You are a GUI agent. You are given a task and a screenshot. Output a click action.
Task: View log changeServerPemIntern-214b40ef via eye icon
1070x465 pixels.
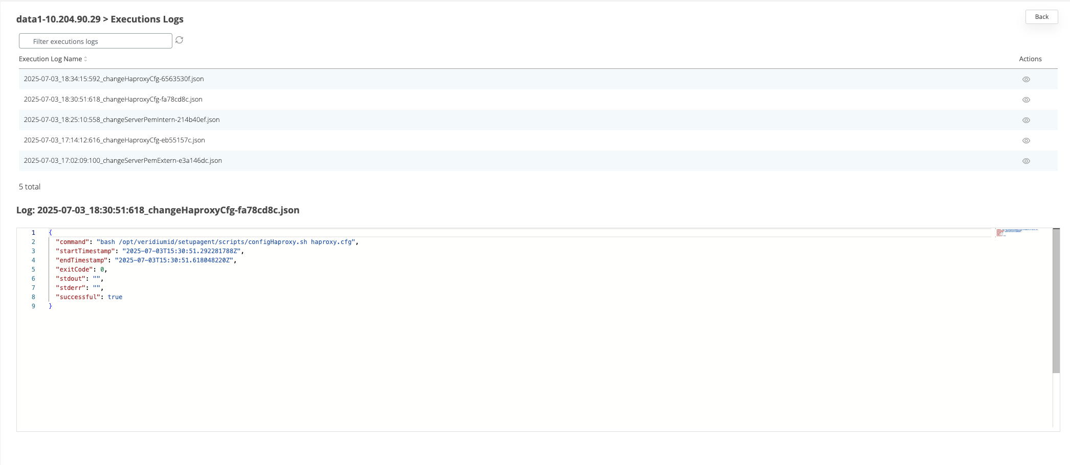pyautogui.click(x=1026, y=120)
